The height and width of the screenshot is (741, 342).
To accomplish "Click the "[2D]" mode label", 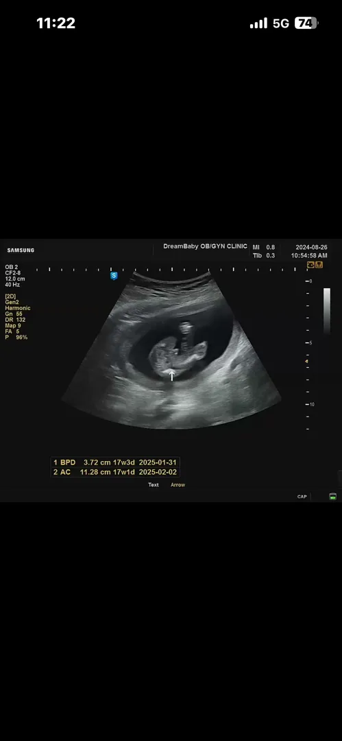I will coord(10,296).
